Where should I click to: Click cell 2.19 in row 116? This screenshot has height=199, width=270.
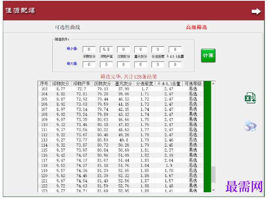(169, 155)
